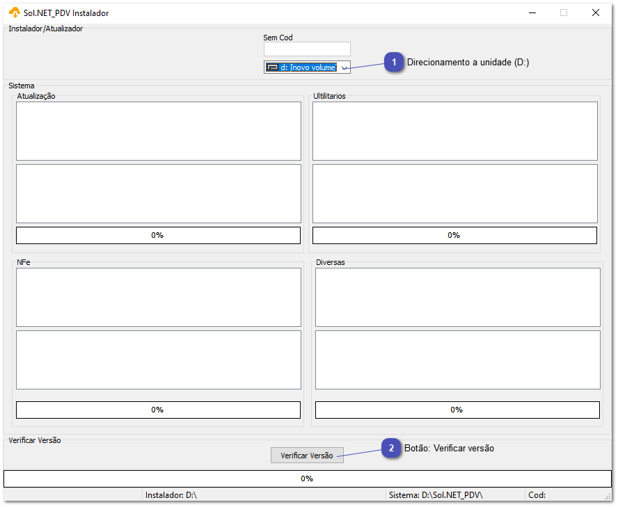Viewport: 618px width, 507px height.
Task: Click the NFe list area
Action: (x=158, y=297)
